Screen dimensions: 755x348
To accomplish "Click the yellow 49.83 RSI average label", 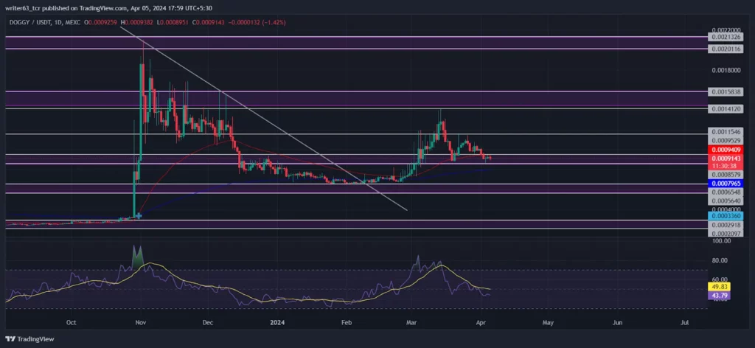I will pyautogui.click(x=718, y=286).
